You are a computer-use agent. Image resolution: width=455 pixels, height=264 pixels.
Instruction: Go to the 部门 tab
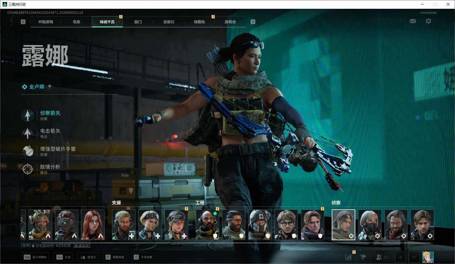pyautogui.click(x=138, y=22)
